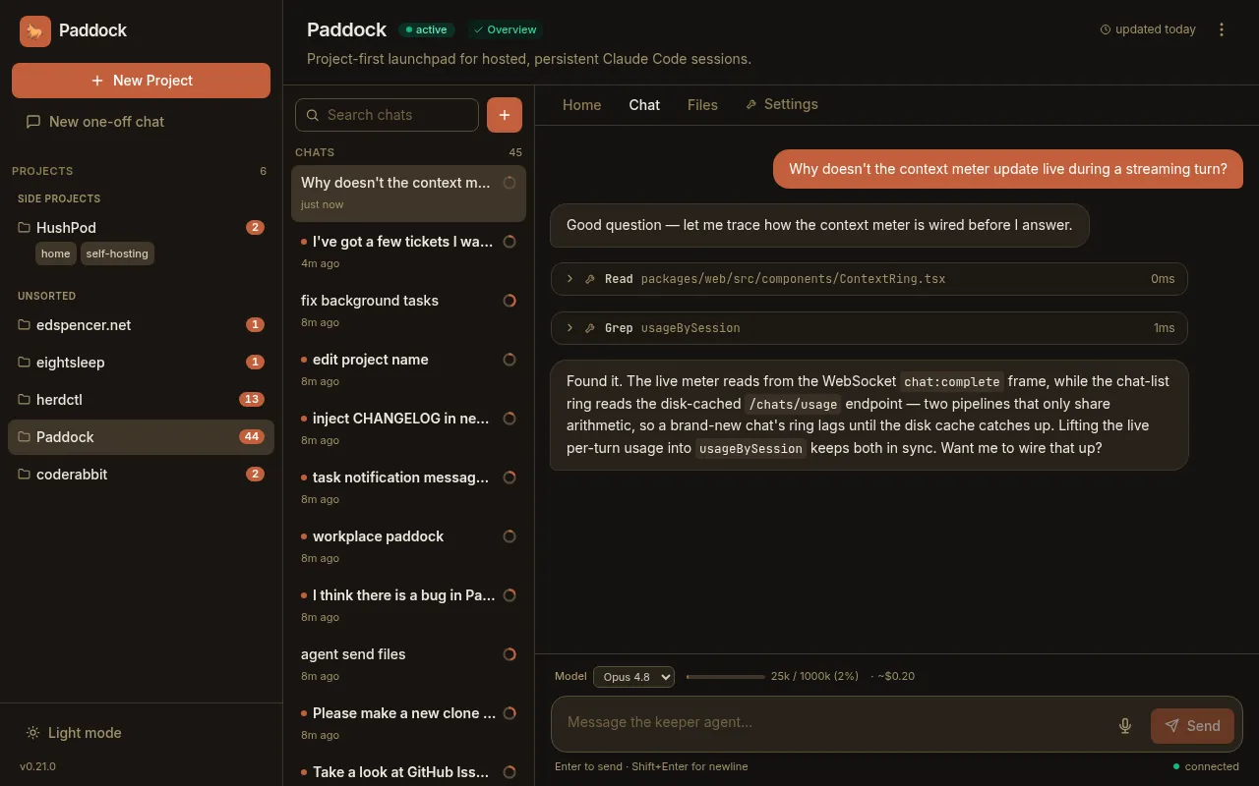
Task: Click the chat bubble icon for one-off chat
Action: pos(33,122)
